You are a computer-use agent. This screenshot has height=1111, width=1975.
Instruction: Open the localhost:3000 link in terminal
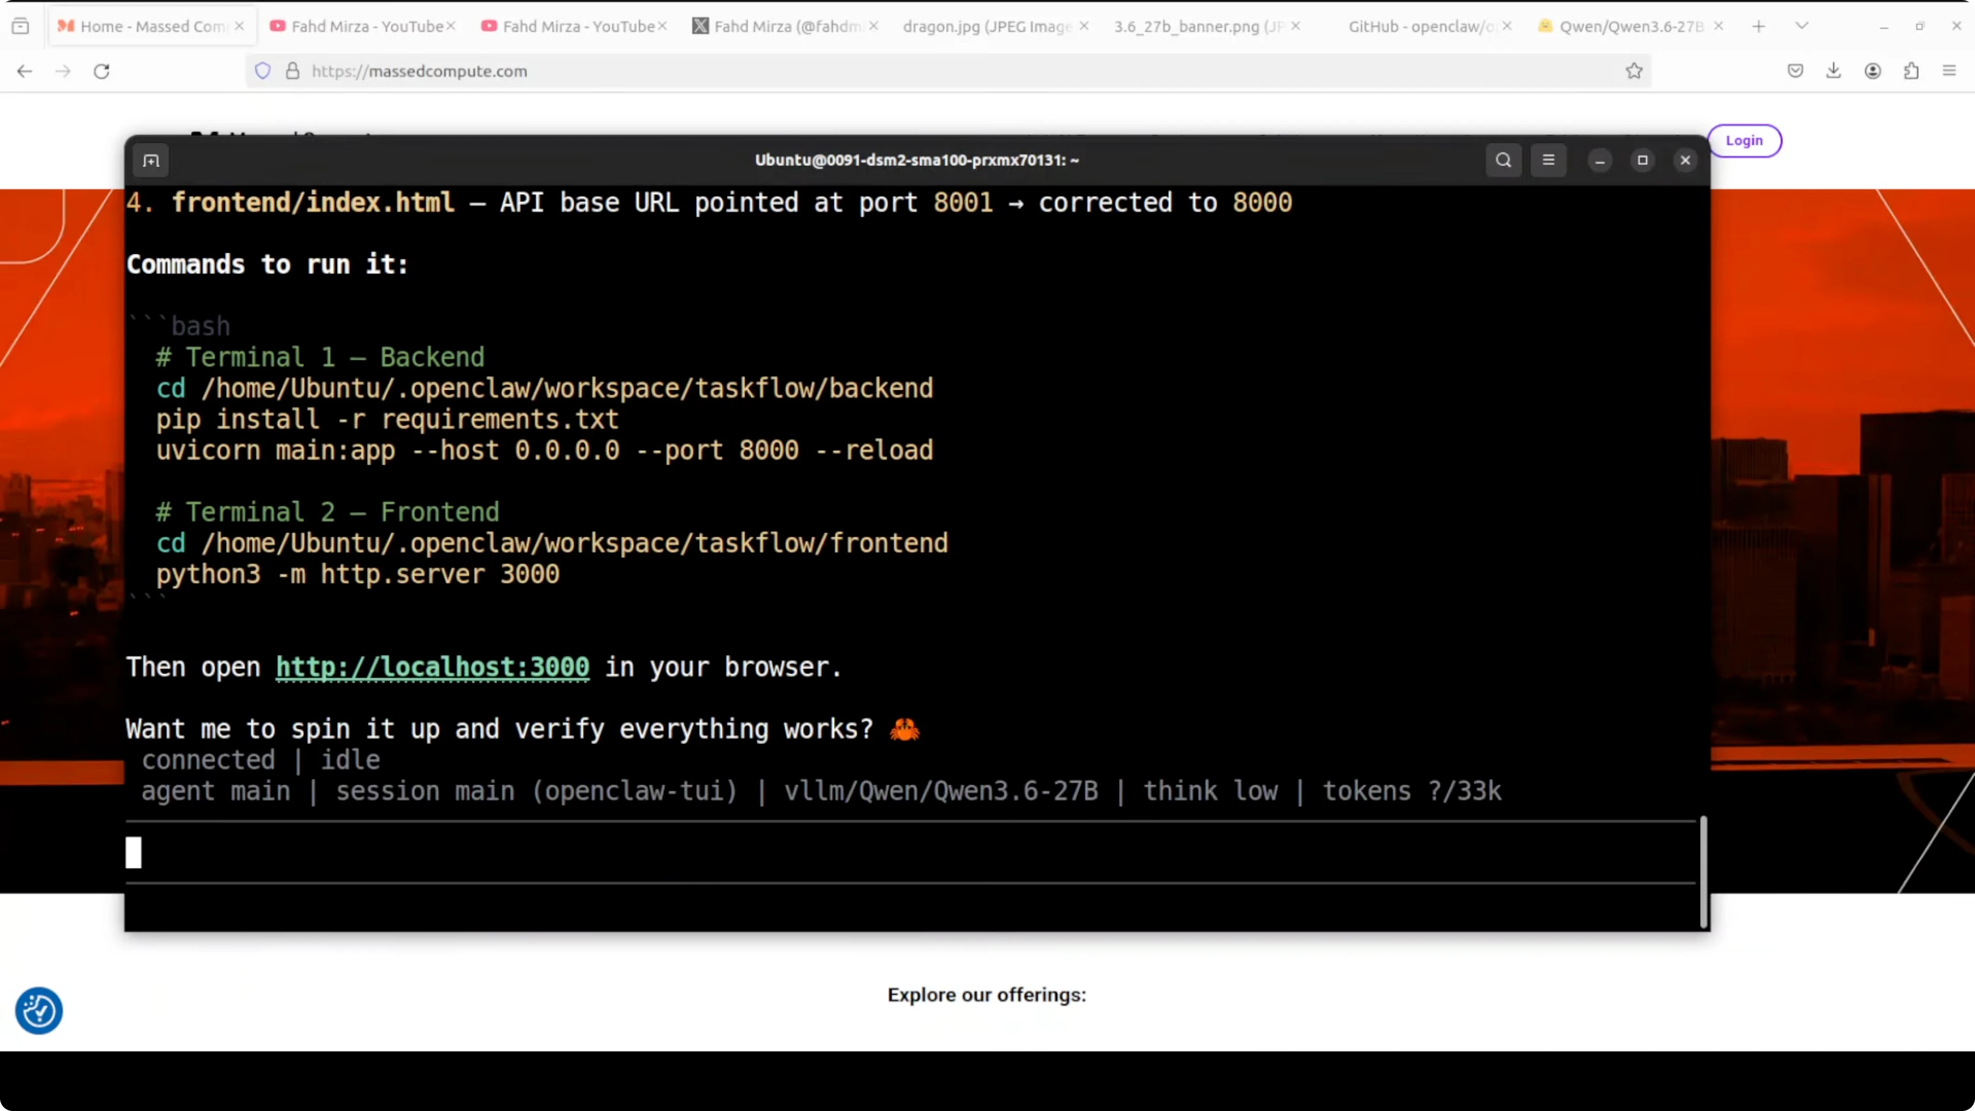(x=433, y=667)
